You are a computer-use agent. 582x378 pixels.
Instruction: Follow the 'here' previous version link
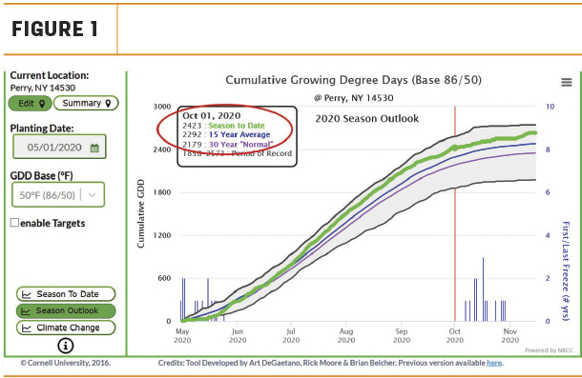click(494, 363)
